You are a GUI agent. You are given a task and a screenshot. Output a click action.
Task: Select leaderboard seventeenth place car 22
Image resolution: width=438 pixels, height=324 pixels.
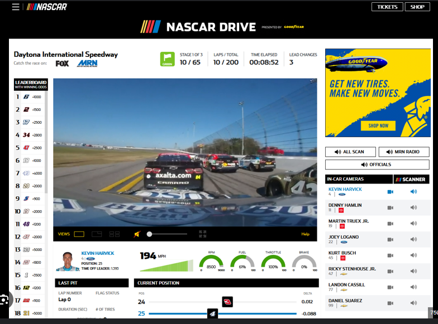[29, 301]
